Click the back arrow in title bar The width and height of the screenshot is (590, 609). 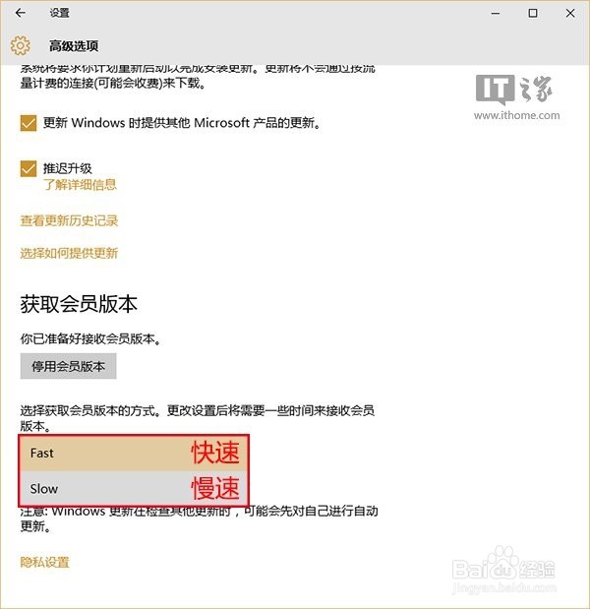pyautogui.click(x=21, y=13)
